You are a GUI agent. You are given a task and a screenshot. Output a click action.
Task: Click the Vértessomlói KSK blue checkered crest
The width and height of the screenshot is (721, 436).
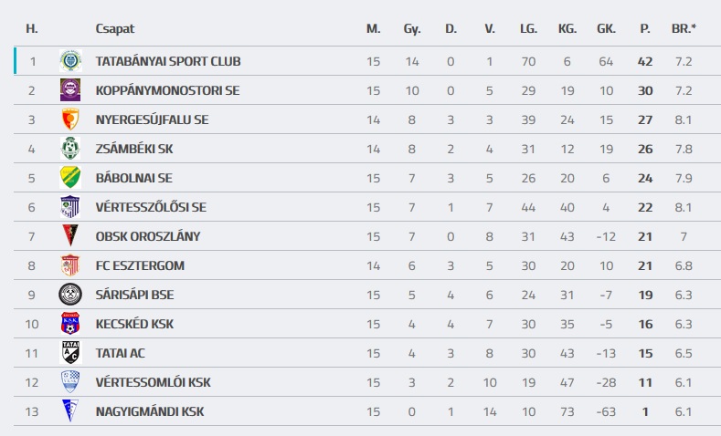(70, 382)
